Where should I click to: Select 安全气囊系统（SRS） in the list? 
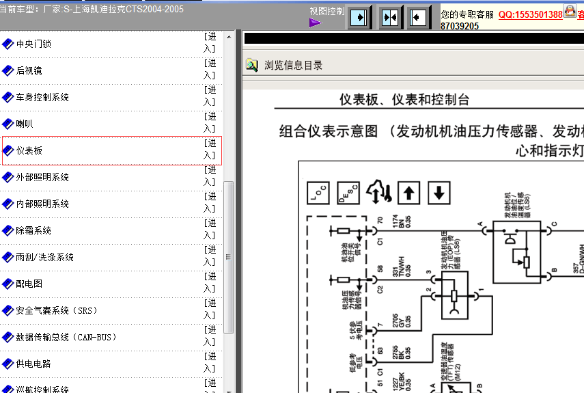(57, 310)
